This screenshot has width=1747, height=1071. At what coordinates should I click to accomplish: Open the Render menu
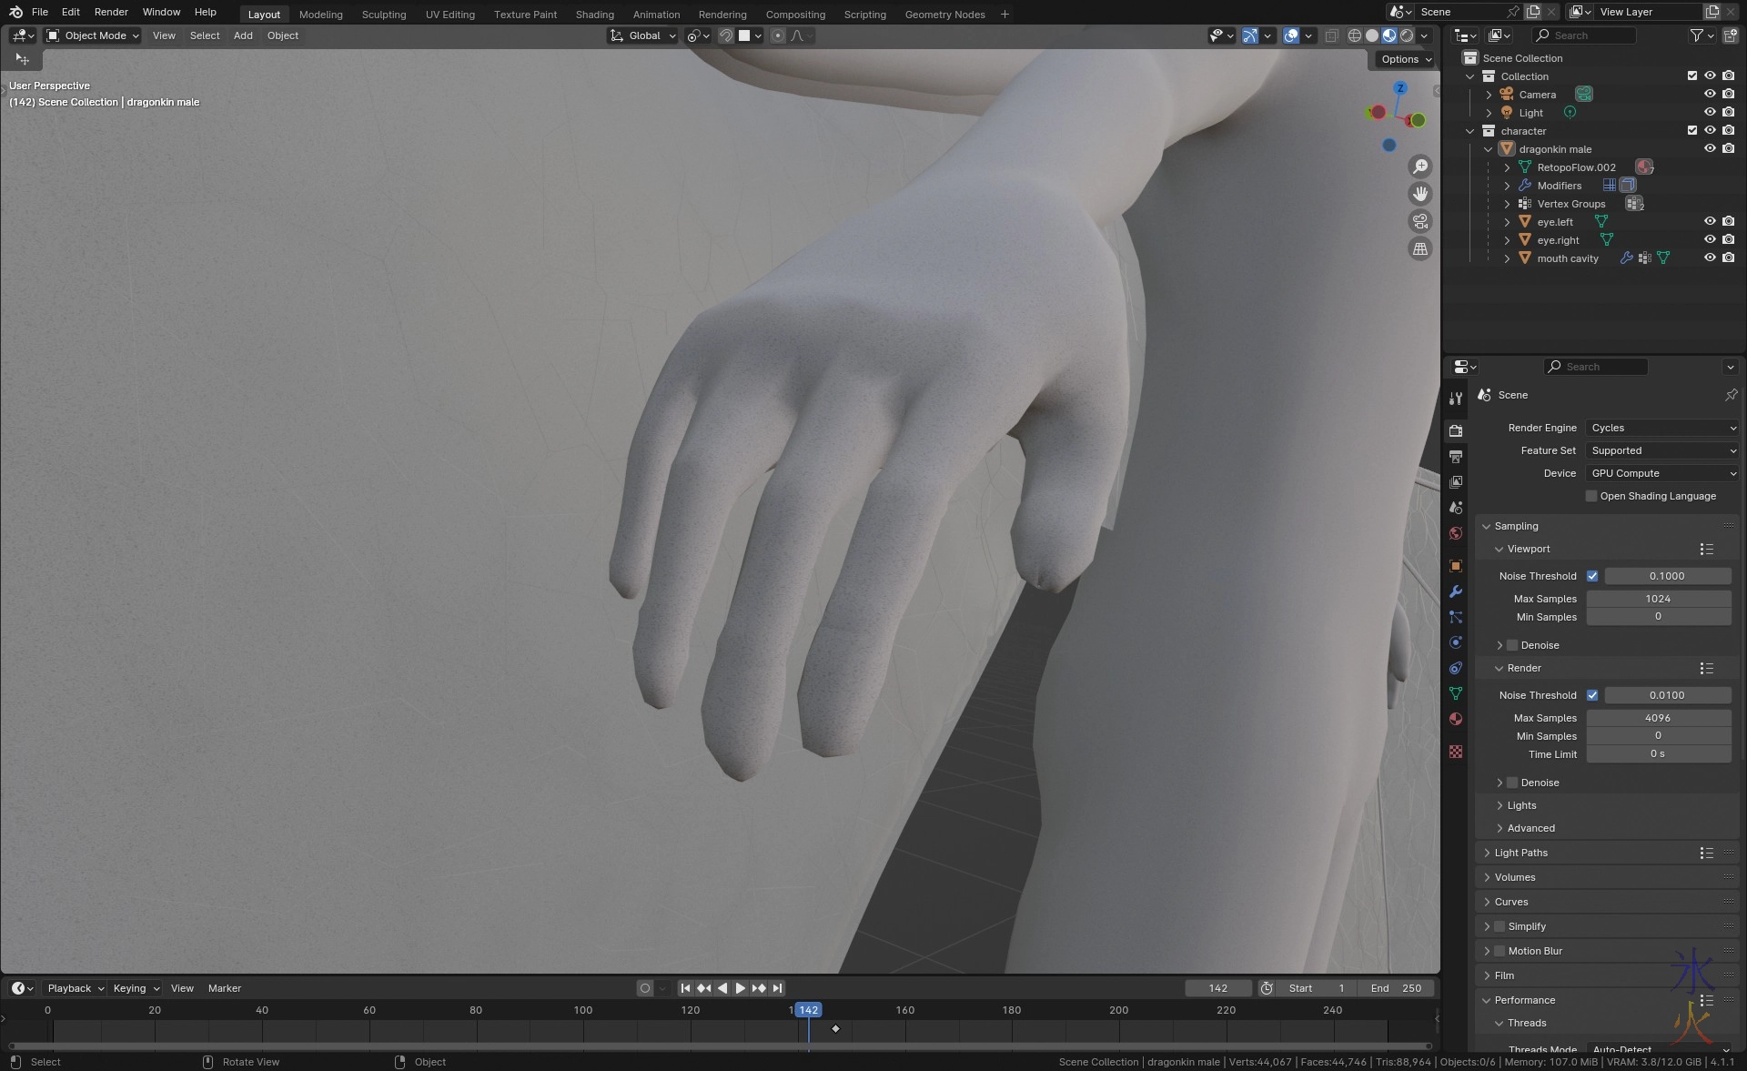[x=111, y=12]
